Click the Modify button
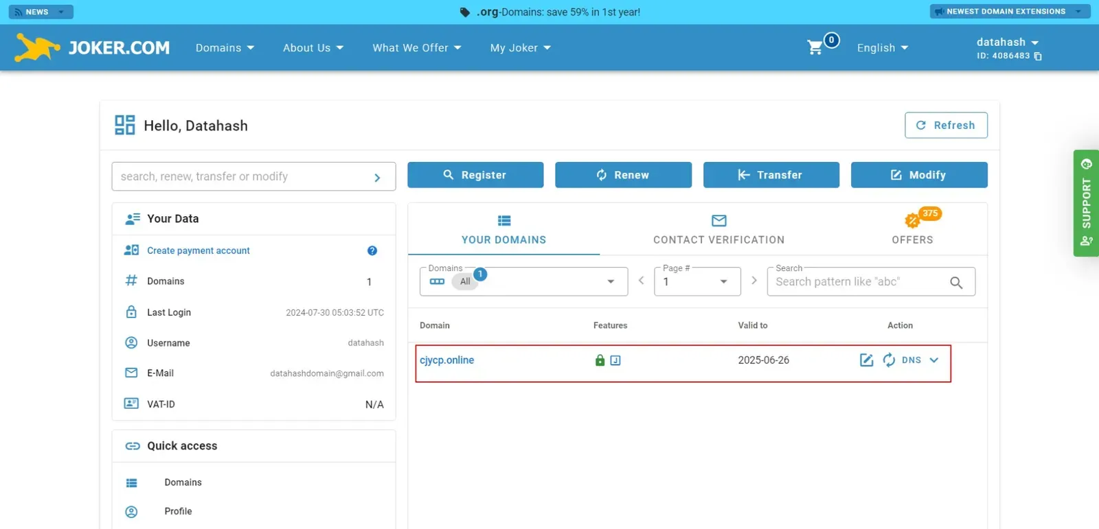This screenshot has height=529, width=1099. [x=919, y=175]
